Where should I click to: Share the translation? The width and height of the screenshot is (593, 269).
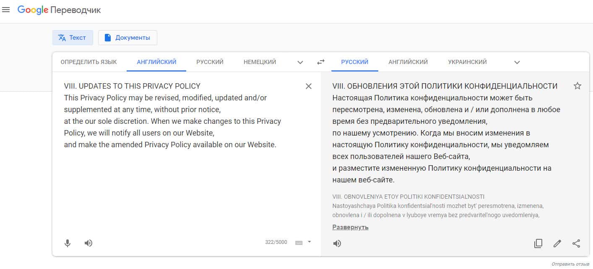[x=576, y=243]
